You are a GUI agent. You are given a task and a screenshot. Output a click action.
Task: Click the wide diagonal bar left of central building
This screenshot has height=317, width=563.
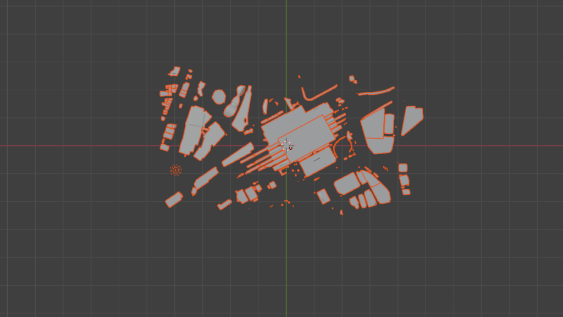[238, 155]
